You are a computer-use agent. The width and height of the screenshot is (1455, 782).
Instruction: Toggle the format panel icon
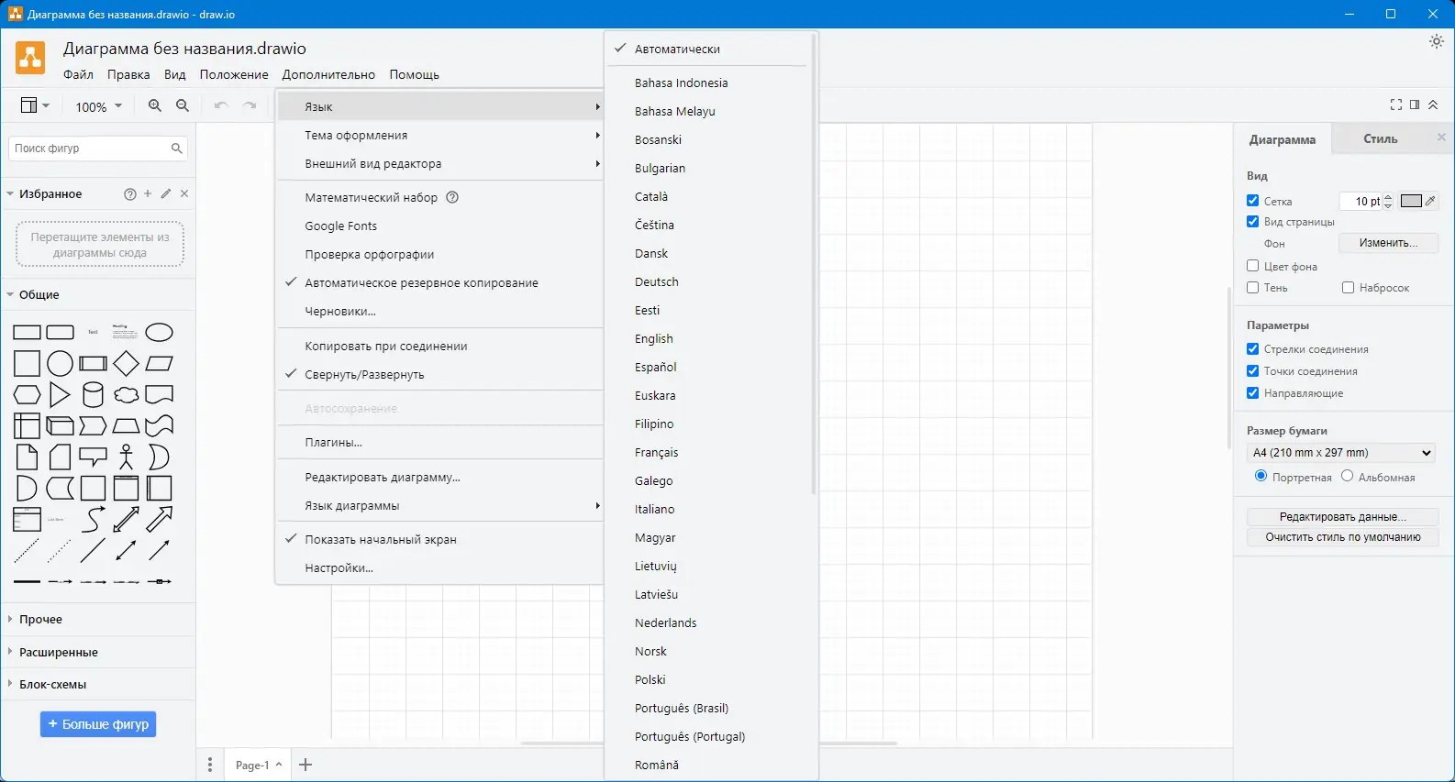click(x=1415, y=105)
